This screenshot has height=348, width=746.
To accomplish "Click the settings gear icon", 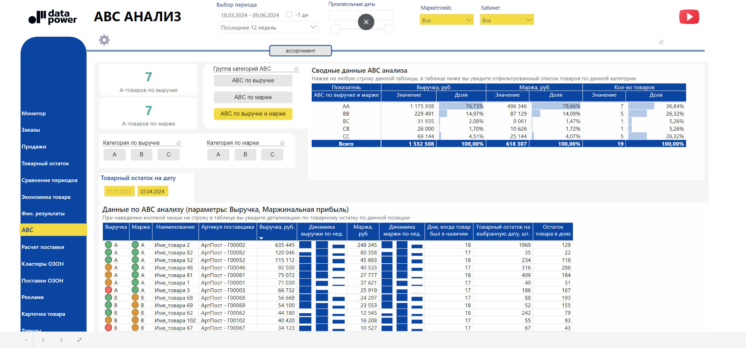I will (x=104, y=40).
